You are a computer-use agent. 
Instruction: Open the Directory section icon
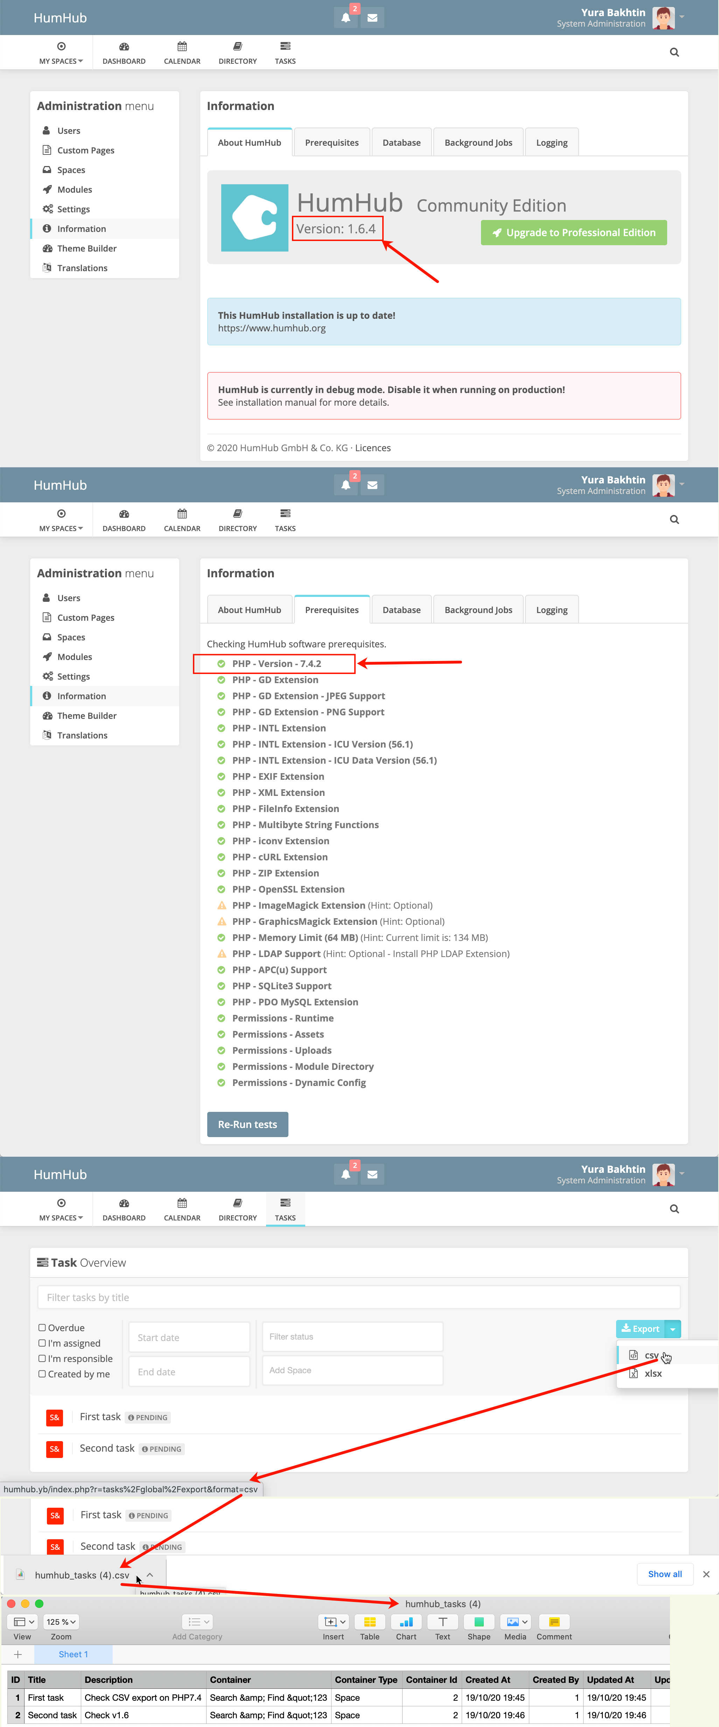tap(237, 51)
